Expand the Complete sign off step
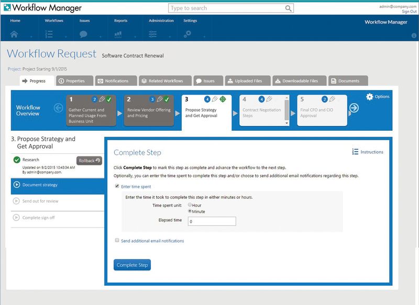 coord(38,218)
